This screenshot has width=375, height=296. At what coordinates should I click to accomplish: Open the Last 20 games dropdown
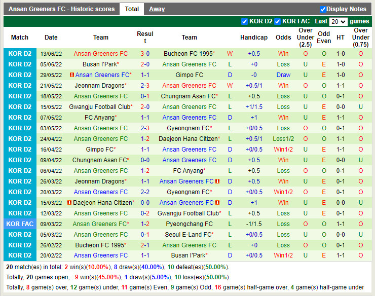[x=338, y=21]
